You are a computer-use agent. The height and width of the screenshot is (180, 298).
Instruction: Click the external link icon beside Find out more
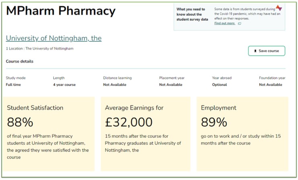[240, 24]
